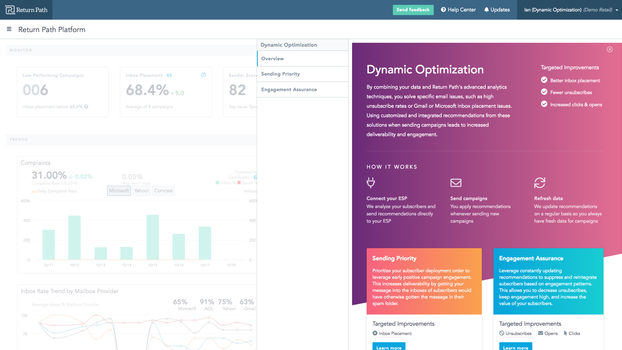This screenshot has height=350, width=622.
Task: Click the Connect your ESP heading
Action: (387, 198)
